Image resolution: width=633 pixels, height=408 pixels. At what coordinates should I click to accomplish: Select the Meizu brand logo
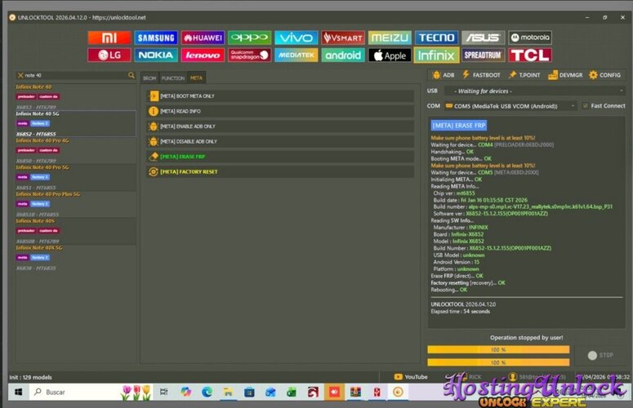tap(390, 38)
